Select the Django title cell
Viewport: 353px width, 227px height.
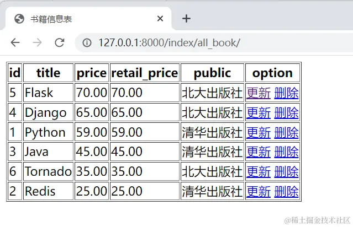(48, 112)
